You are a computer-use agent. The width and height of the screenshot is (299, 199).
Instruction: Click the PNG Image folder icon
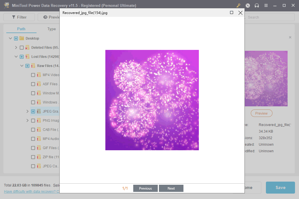(x=39, y=121)
